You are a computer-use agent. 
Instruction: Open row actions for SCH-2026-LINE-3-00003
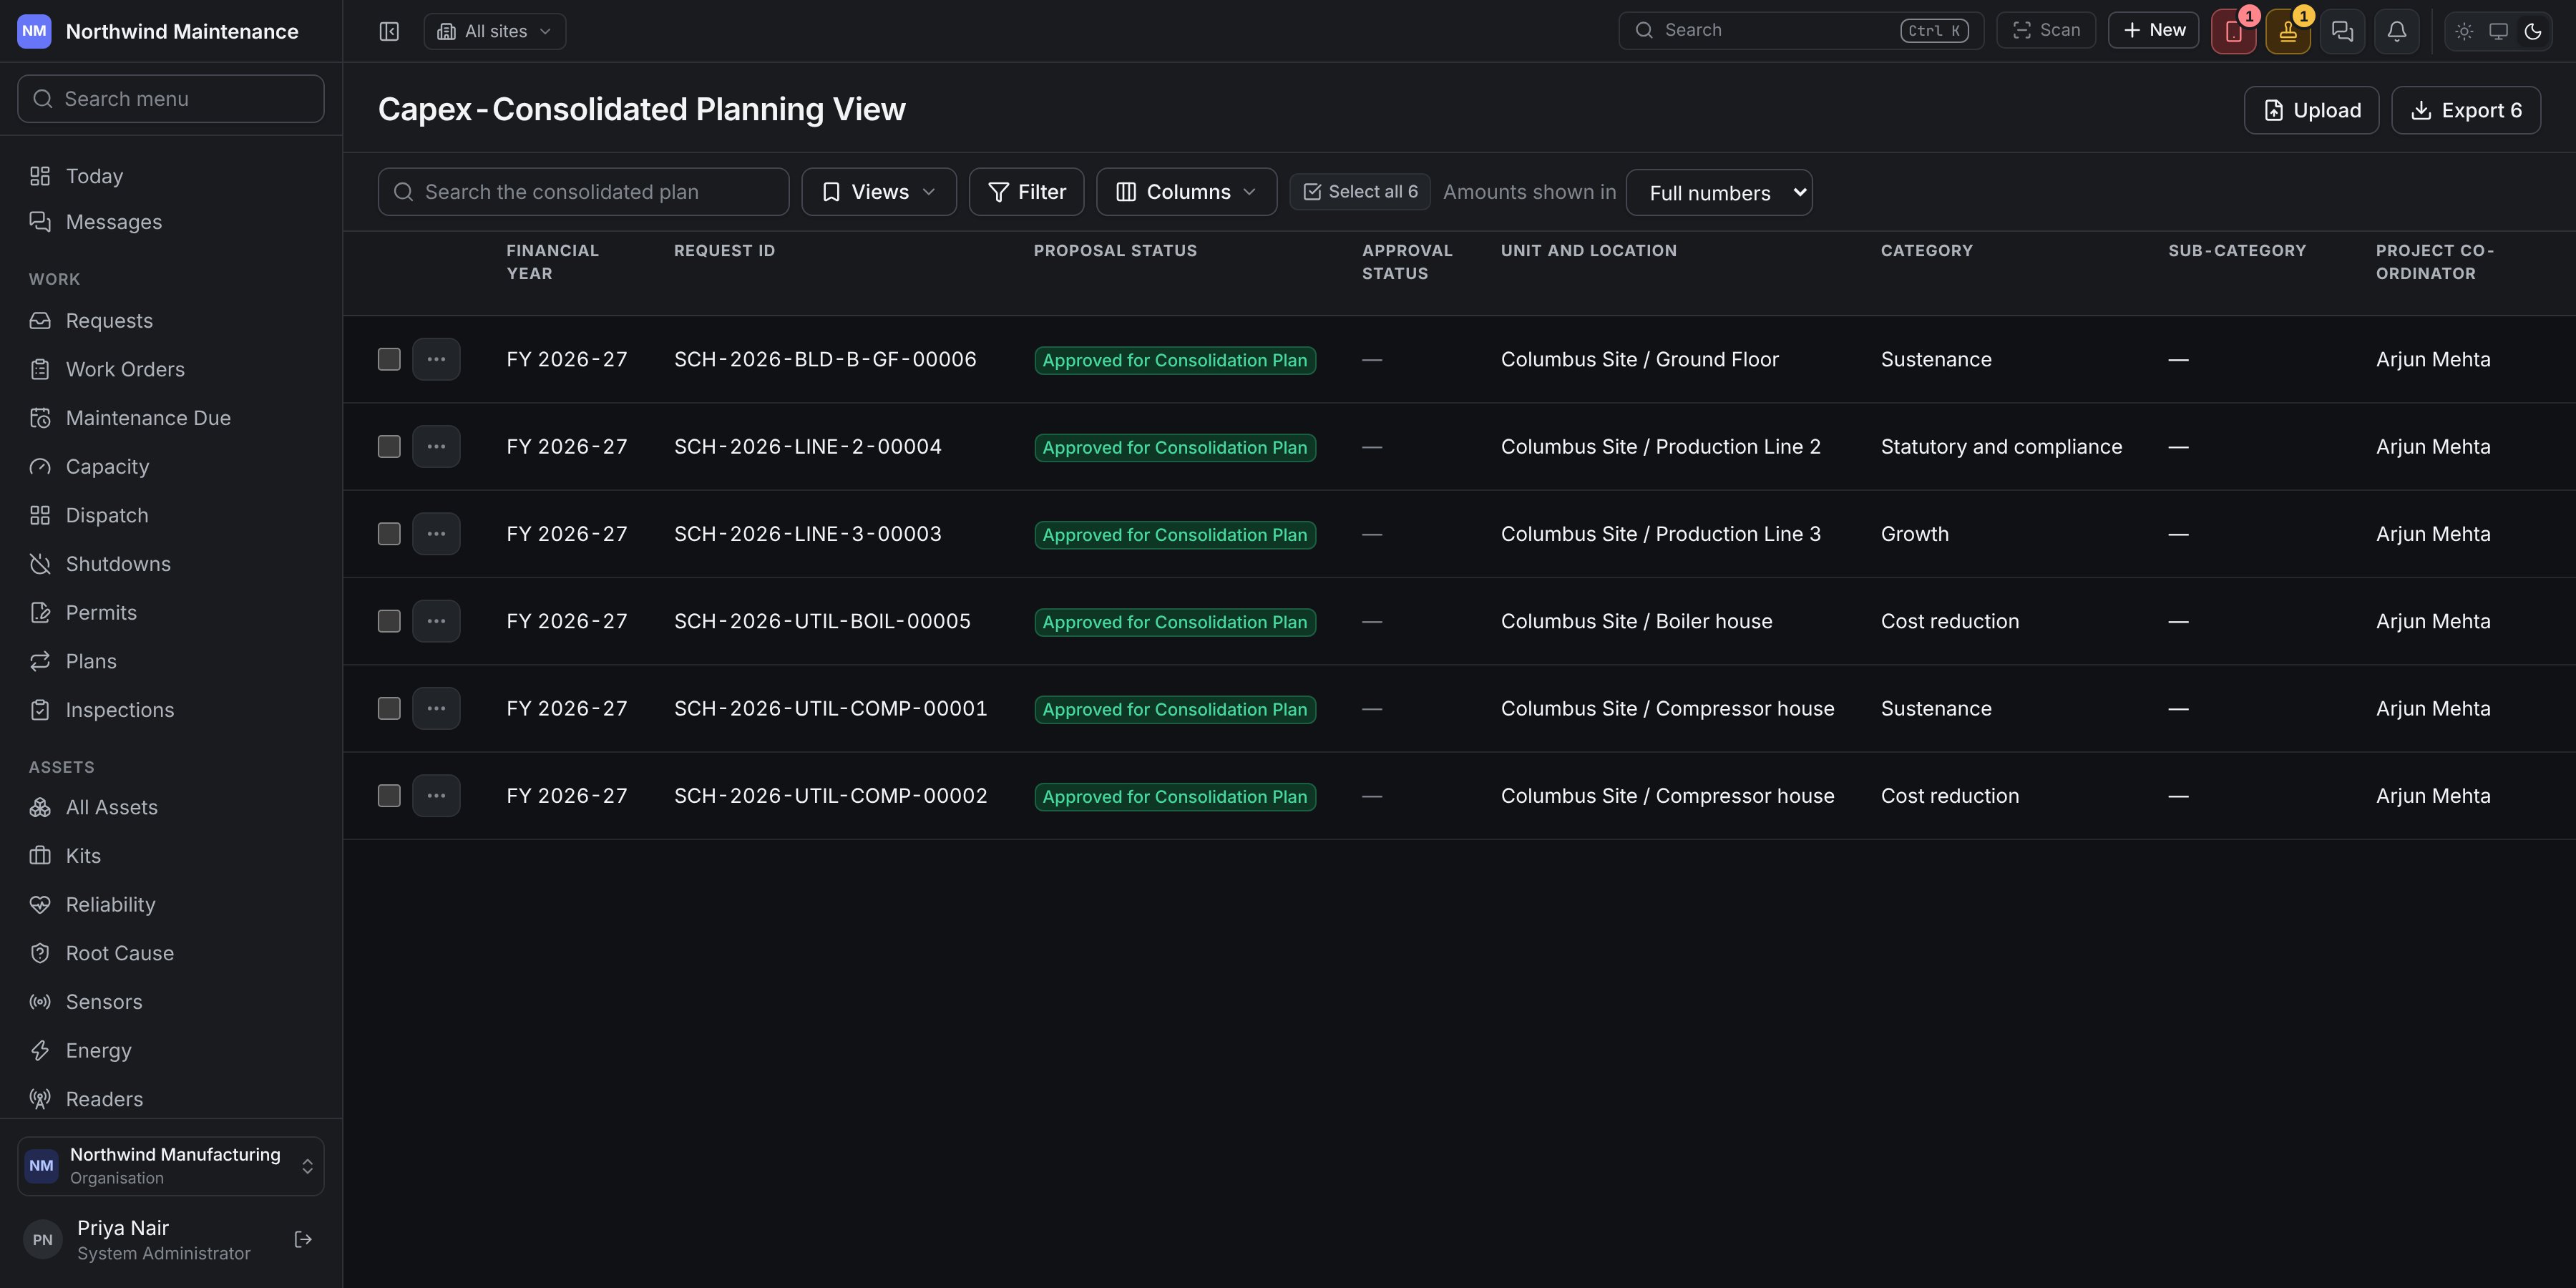pos(436,534)
